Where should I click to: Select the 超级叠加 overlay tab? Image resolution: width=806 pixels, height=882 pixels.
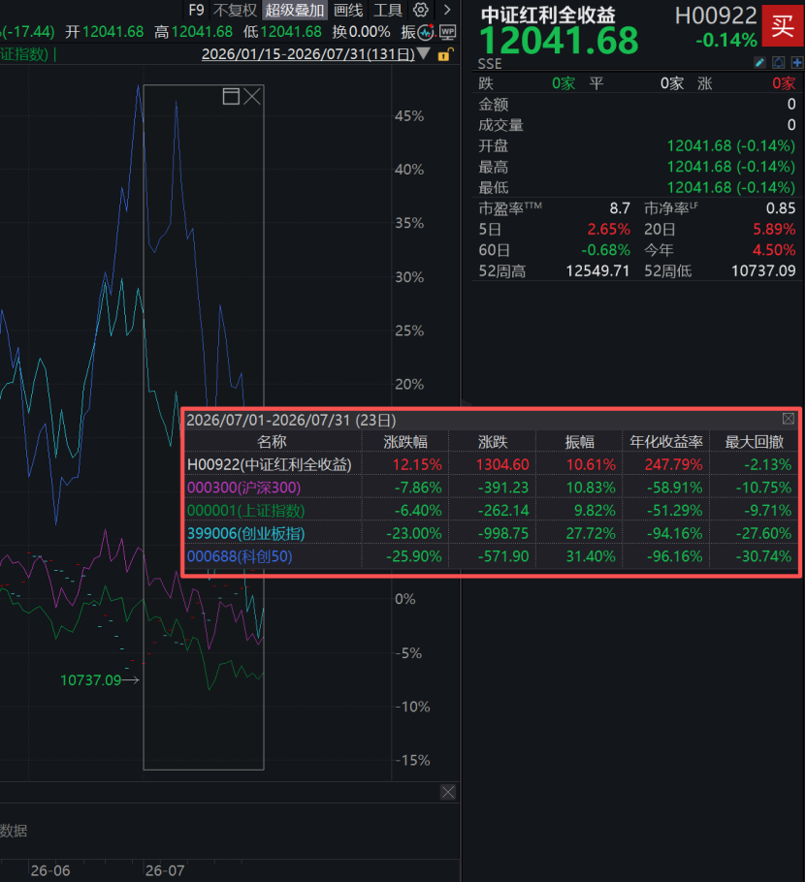[x=295, y=10]
